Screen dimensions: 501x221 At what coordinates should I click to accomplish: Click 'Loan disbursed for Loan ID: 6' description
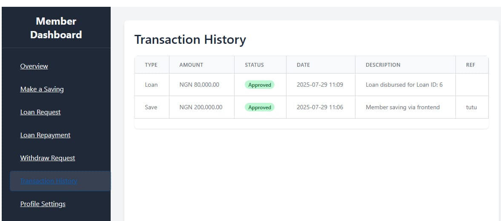tap(404, 85)
